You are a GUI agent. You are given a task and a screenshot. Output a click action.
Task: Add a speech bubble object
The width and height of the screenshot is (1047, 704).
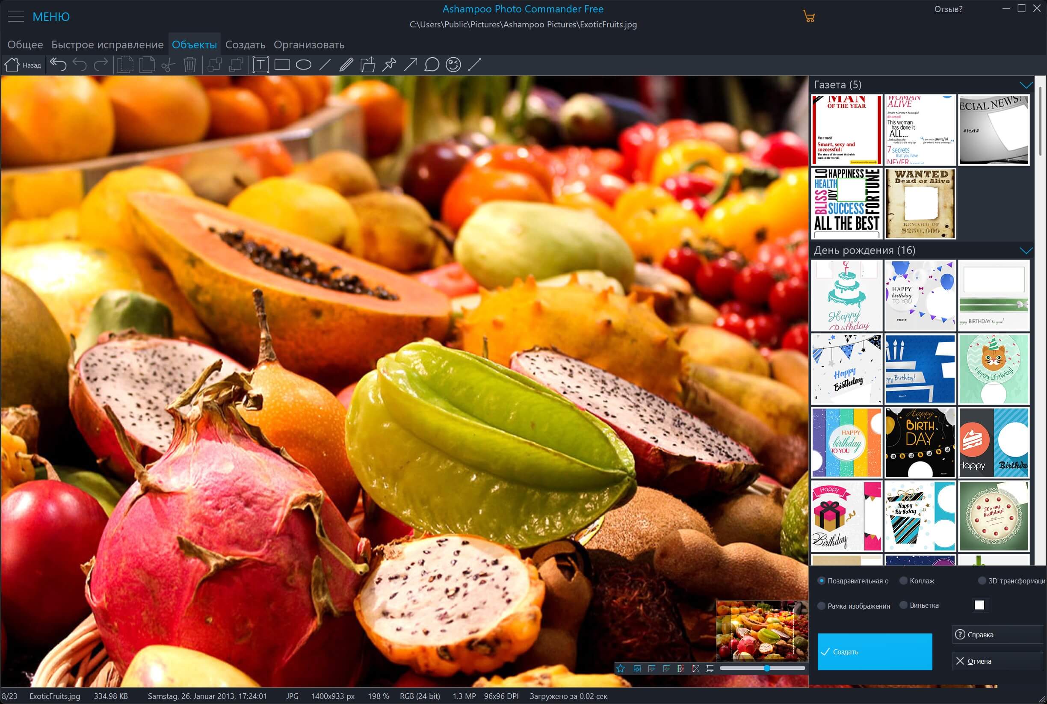pos(432,65)
